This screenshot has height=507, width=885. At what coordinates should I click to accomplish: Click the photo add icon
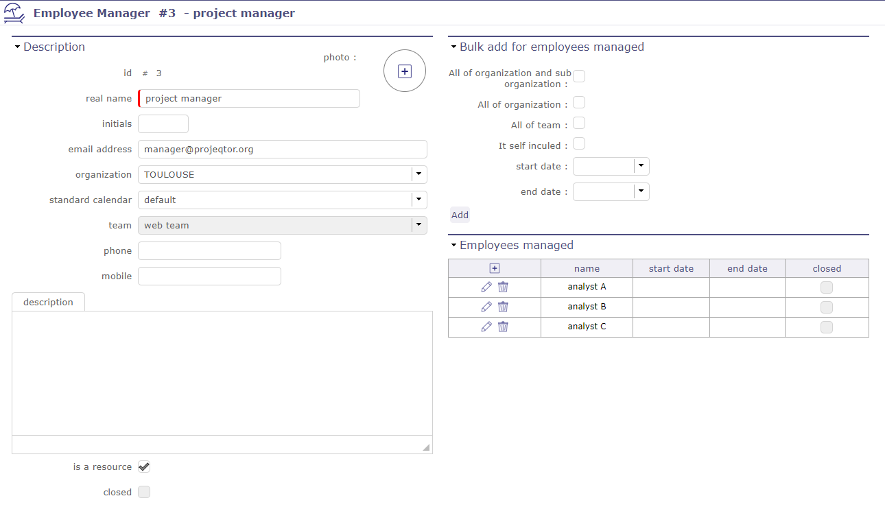click(x=405, y=71)
